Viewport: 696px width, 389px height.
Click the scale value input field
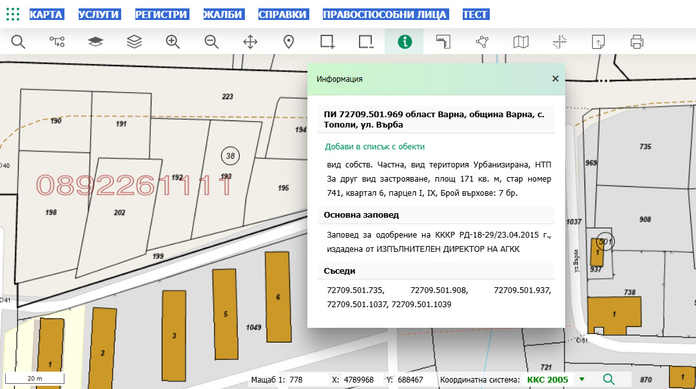point(306,380)
